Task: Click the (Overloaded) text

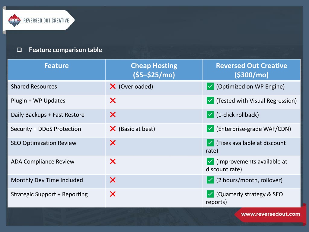Action: click(x=136, y=86)
